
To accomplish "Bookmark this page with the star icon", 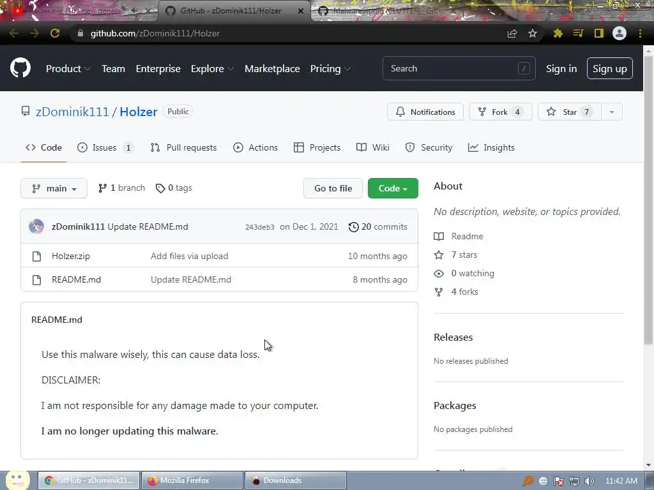I will [x=533, y=33].
